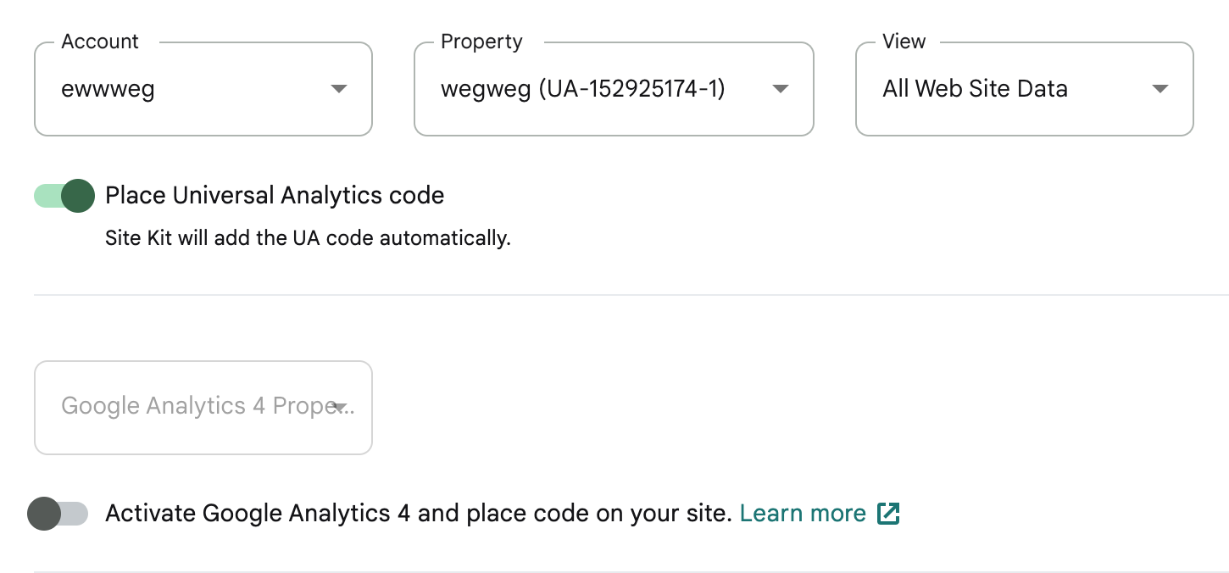Click the Property field dropdown arrow
The image size is (1229, 573).
781,88
